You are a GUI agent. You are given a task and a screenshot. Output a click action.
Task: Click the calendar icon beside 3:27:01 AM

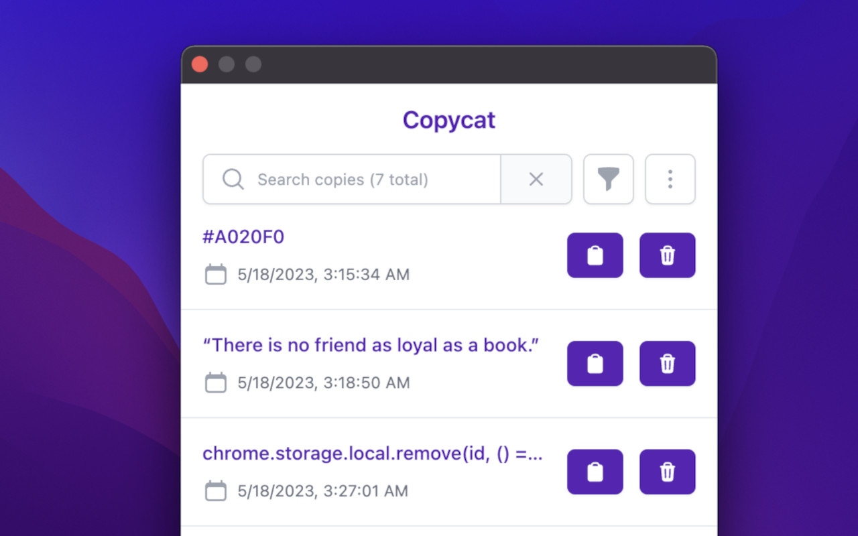pyautogui.click(x=215, y=491)
